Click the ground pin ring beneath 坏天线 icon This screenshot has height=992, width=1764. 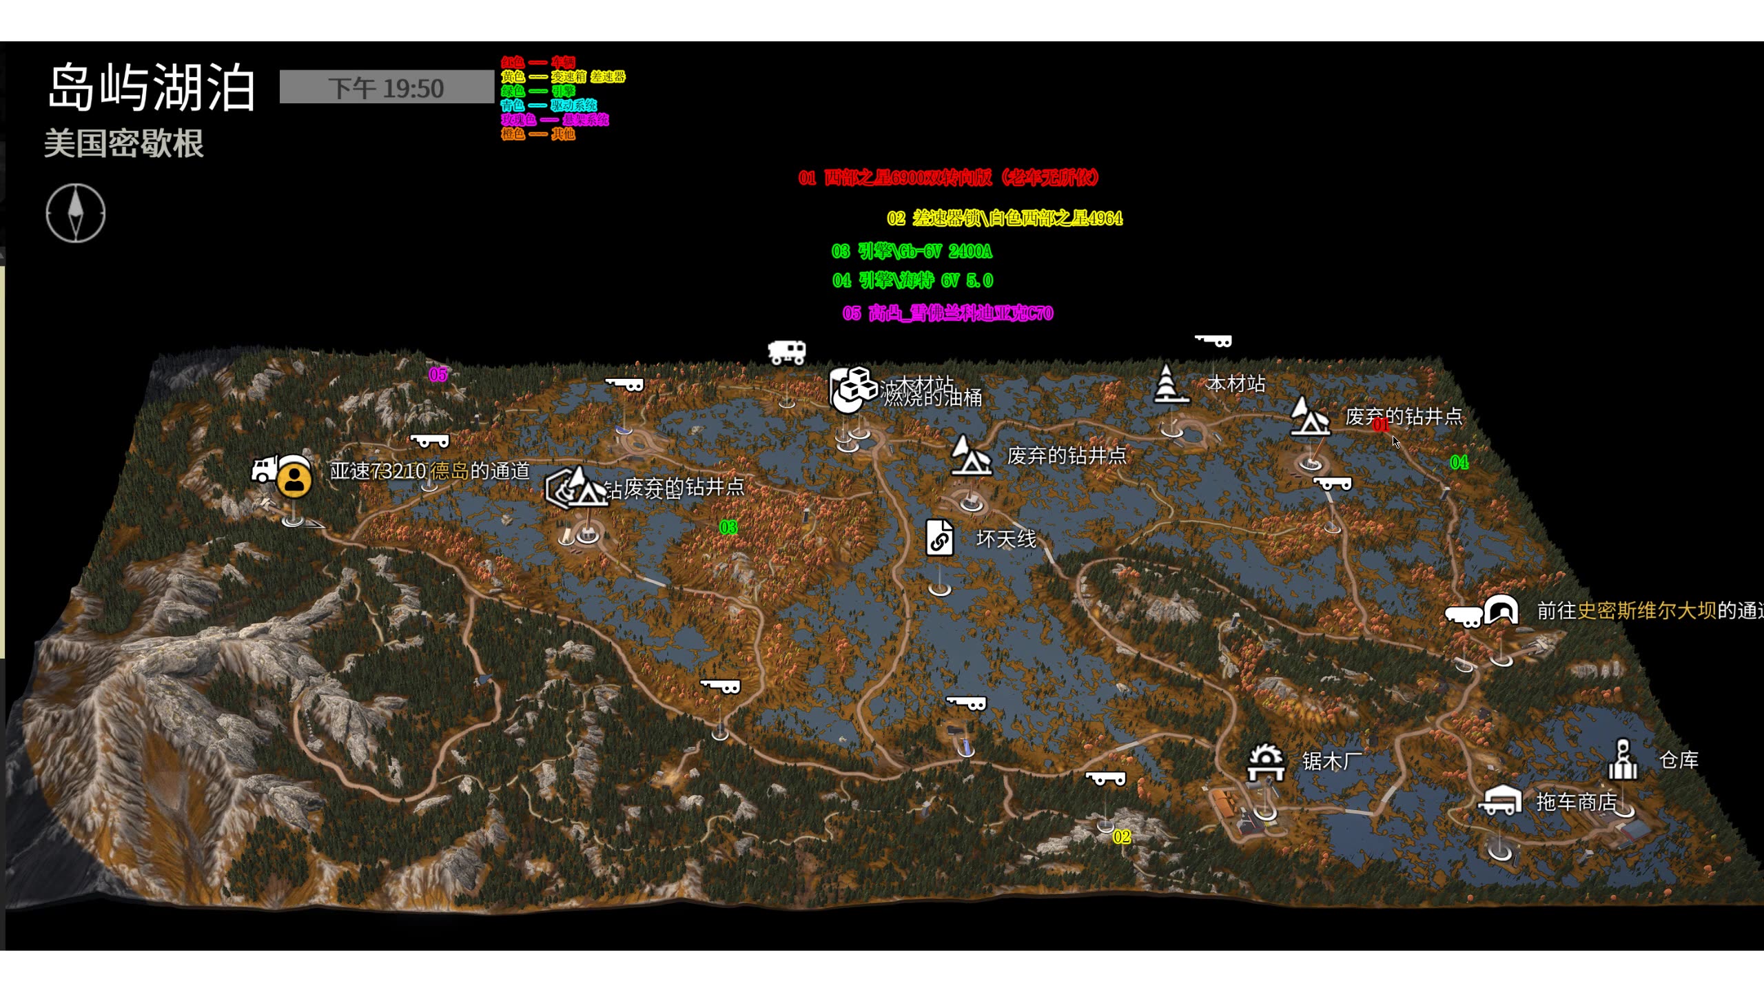point(940,589)
